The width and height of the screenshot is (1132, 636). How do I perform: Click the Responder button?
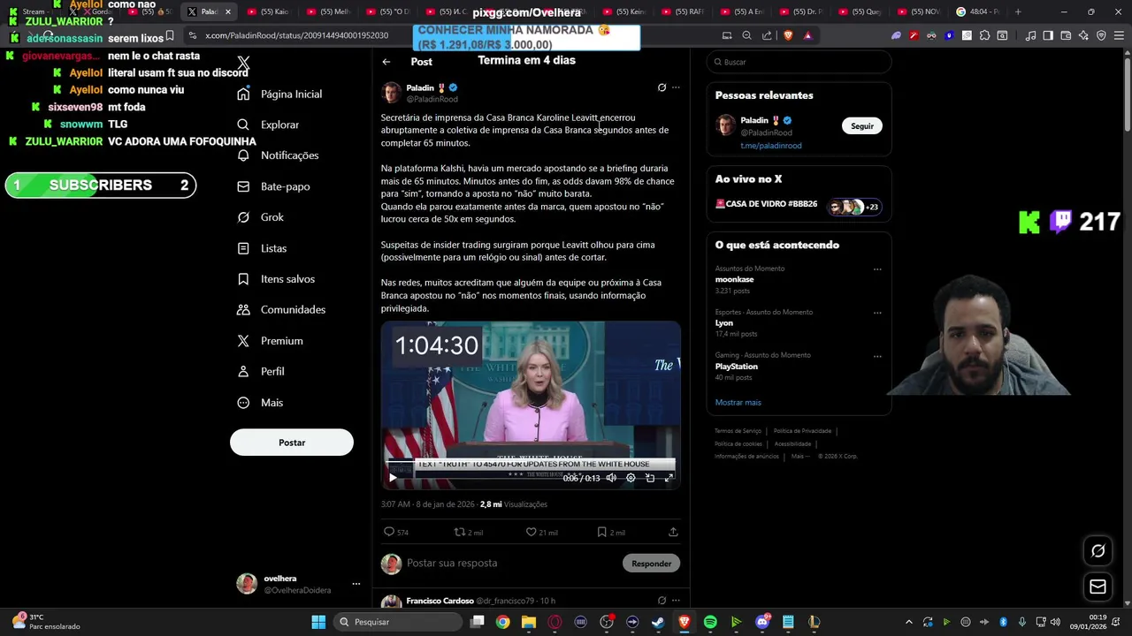pos(652,564)
